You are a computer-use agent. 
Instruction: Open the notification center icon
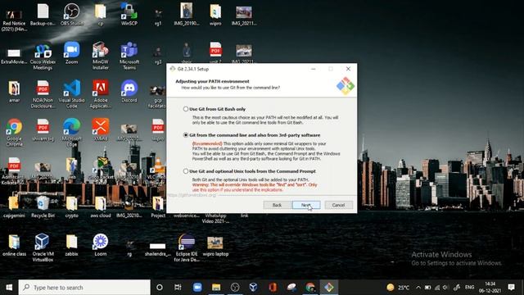pos(511,288)
